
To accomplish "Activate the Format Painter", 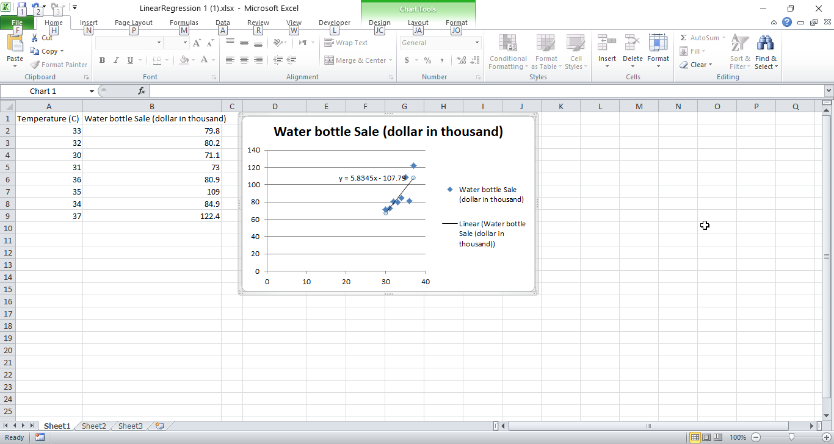I will [59, 64].
